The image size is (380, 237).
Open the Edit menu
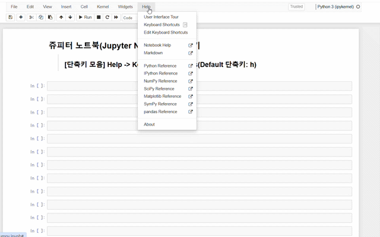(x=30, y=7)
